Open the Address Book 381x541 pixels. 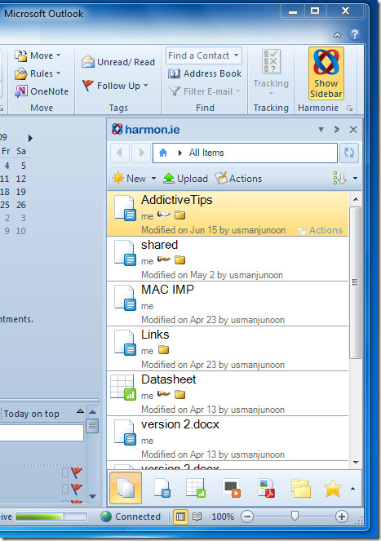tap(205, 73)
